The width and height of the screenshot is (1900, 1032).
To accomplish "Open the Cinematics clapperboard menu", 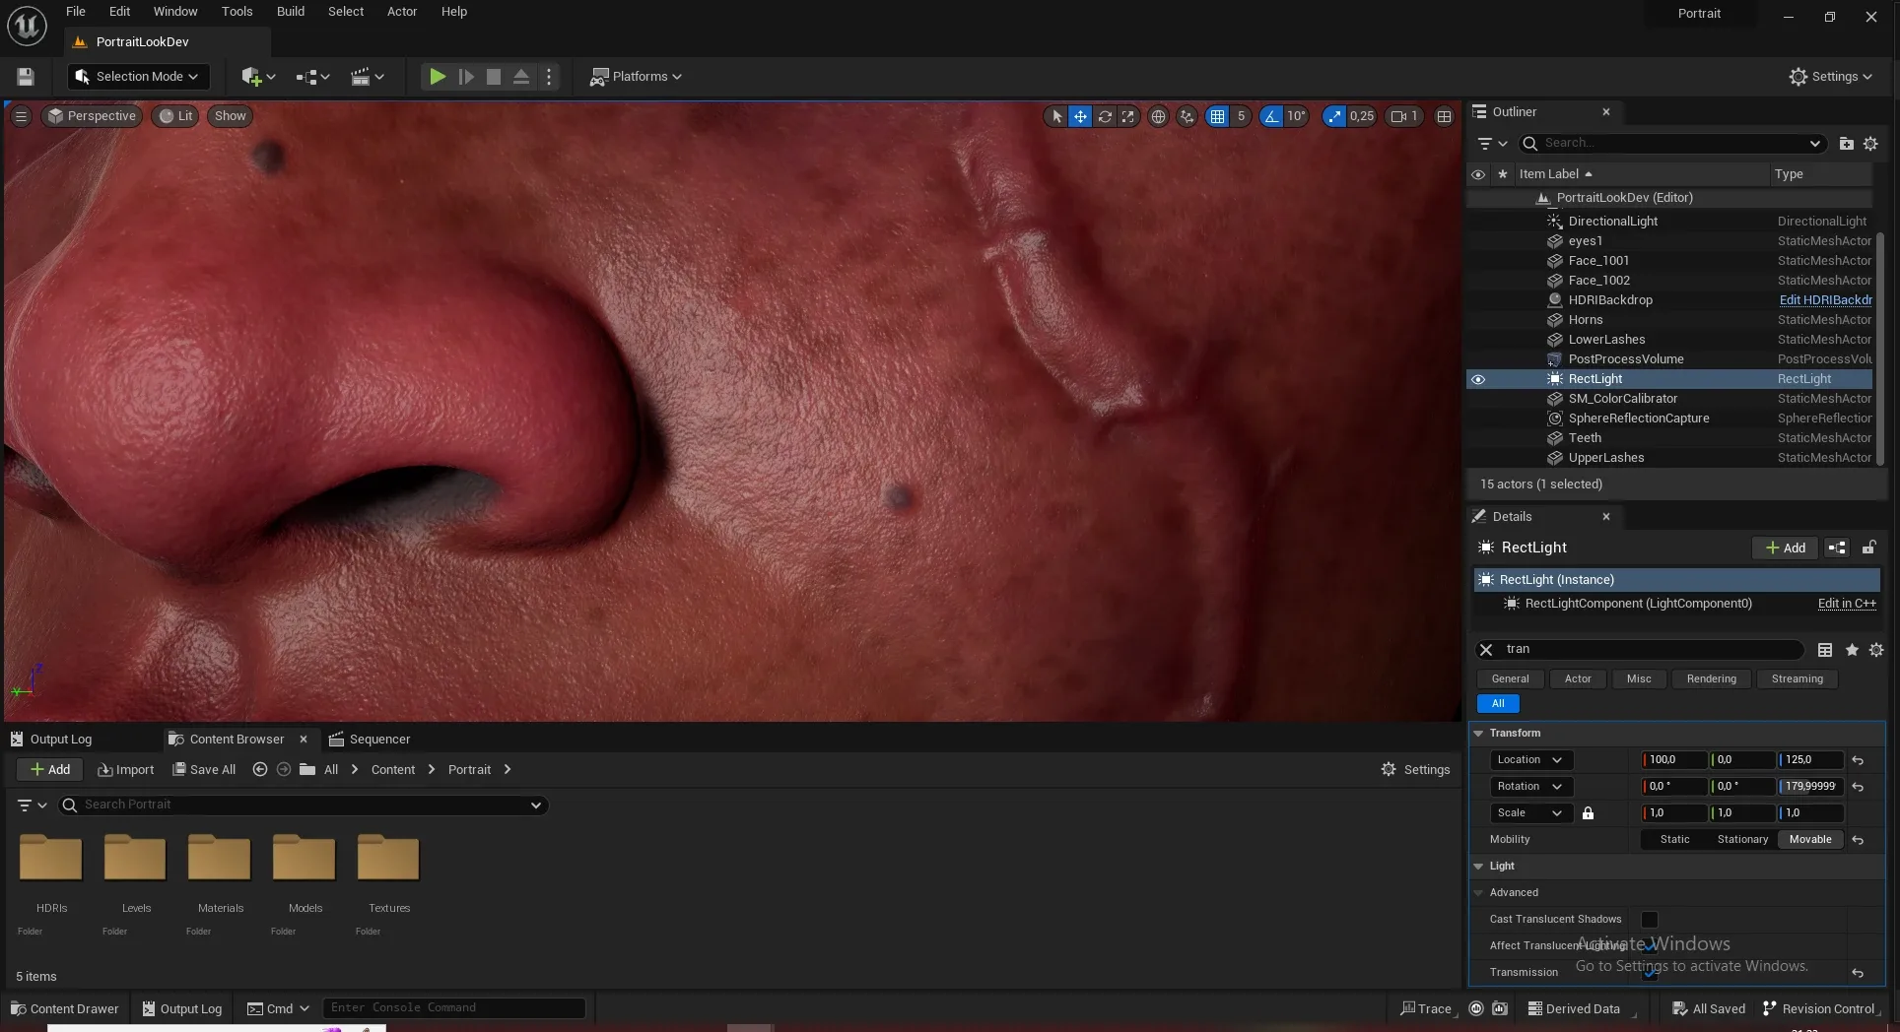I will pos(368,76).
